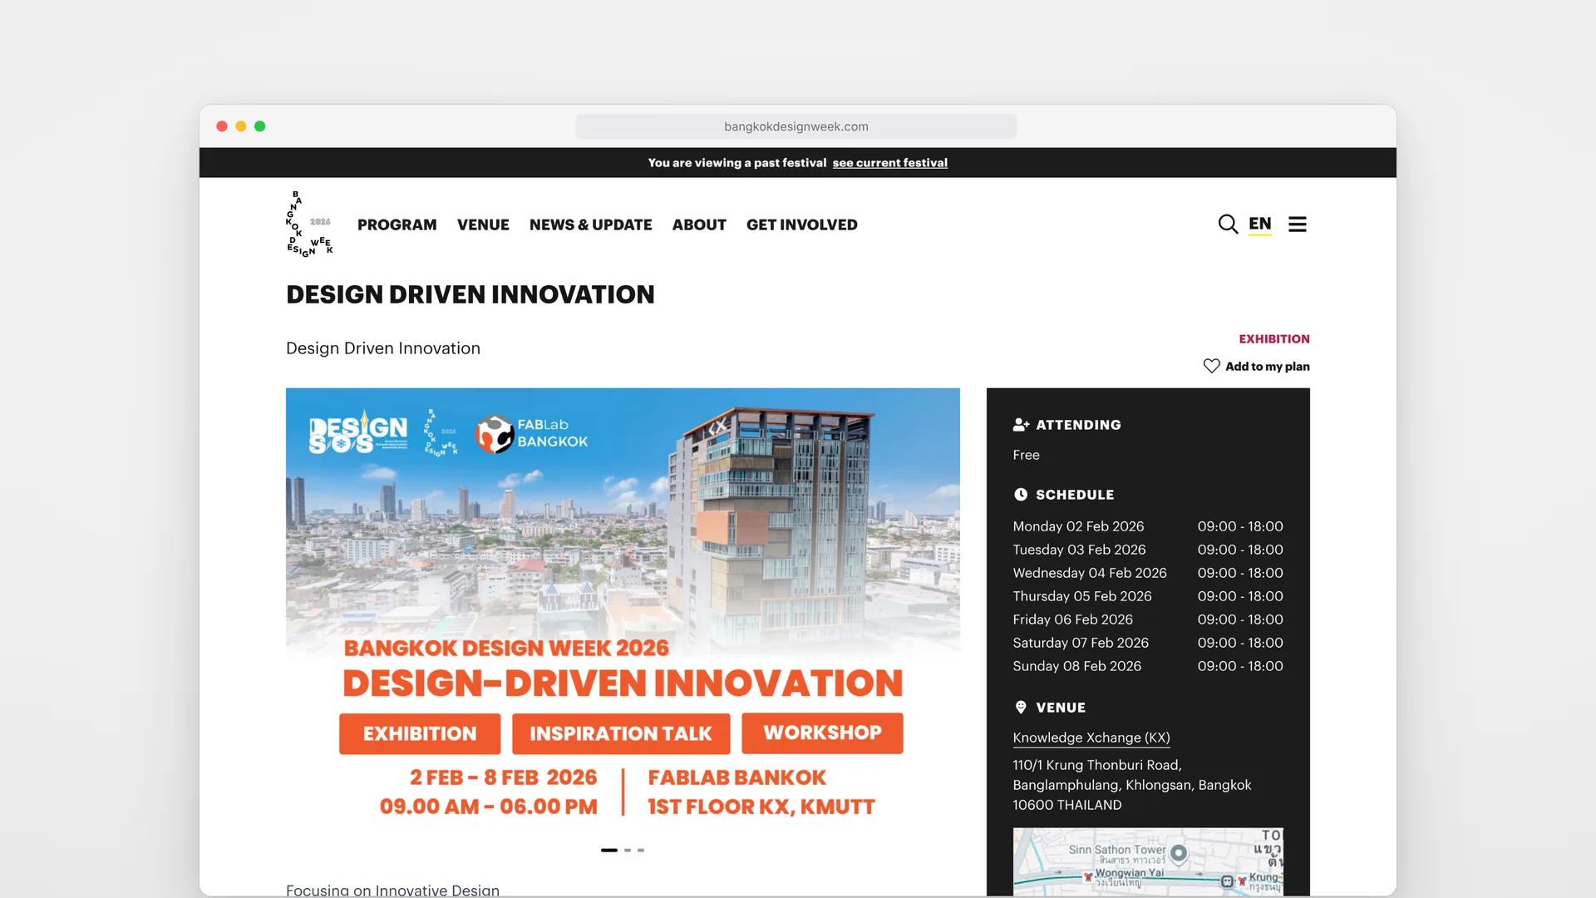Click the browser address bar
This screenshot has width=1596, height=898.
pos(796,126)
